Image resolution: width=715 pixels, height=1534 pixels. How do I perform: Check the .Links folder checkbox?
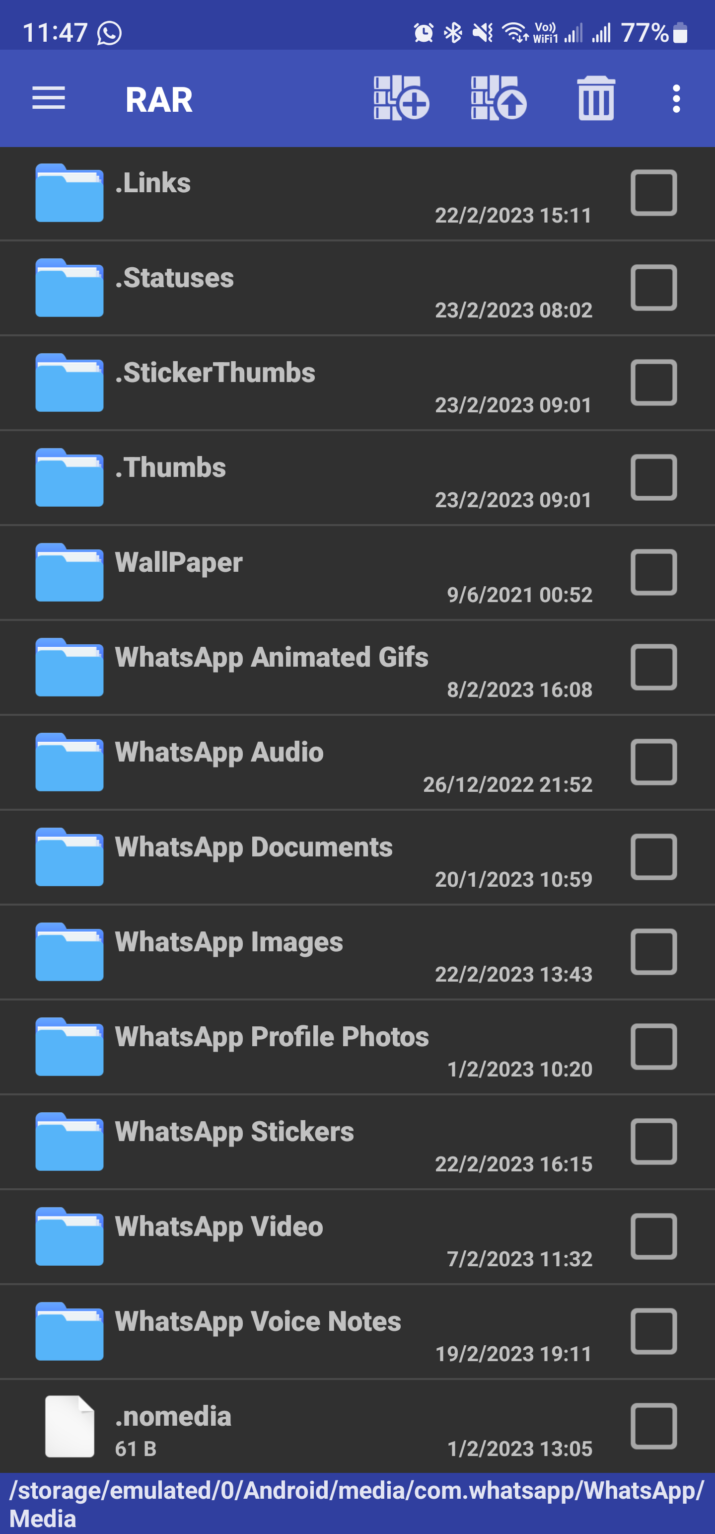654,192
